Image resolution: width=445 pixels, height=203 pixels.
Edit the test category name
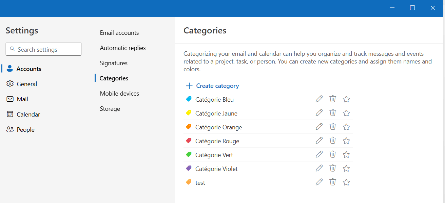[x=319, y=182]
